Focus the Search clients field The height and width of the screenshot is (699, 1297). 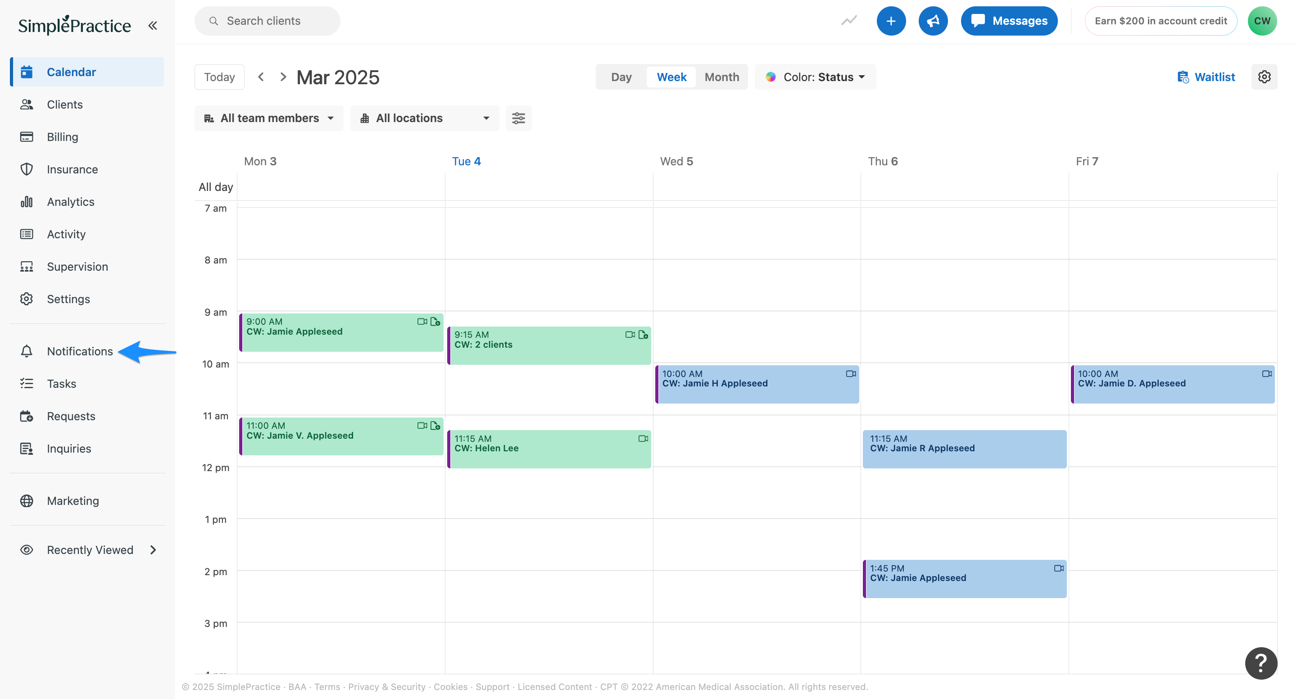tap(268, 21)
